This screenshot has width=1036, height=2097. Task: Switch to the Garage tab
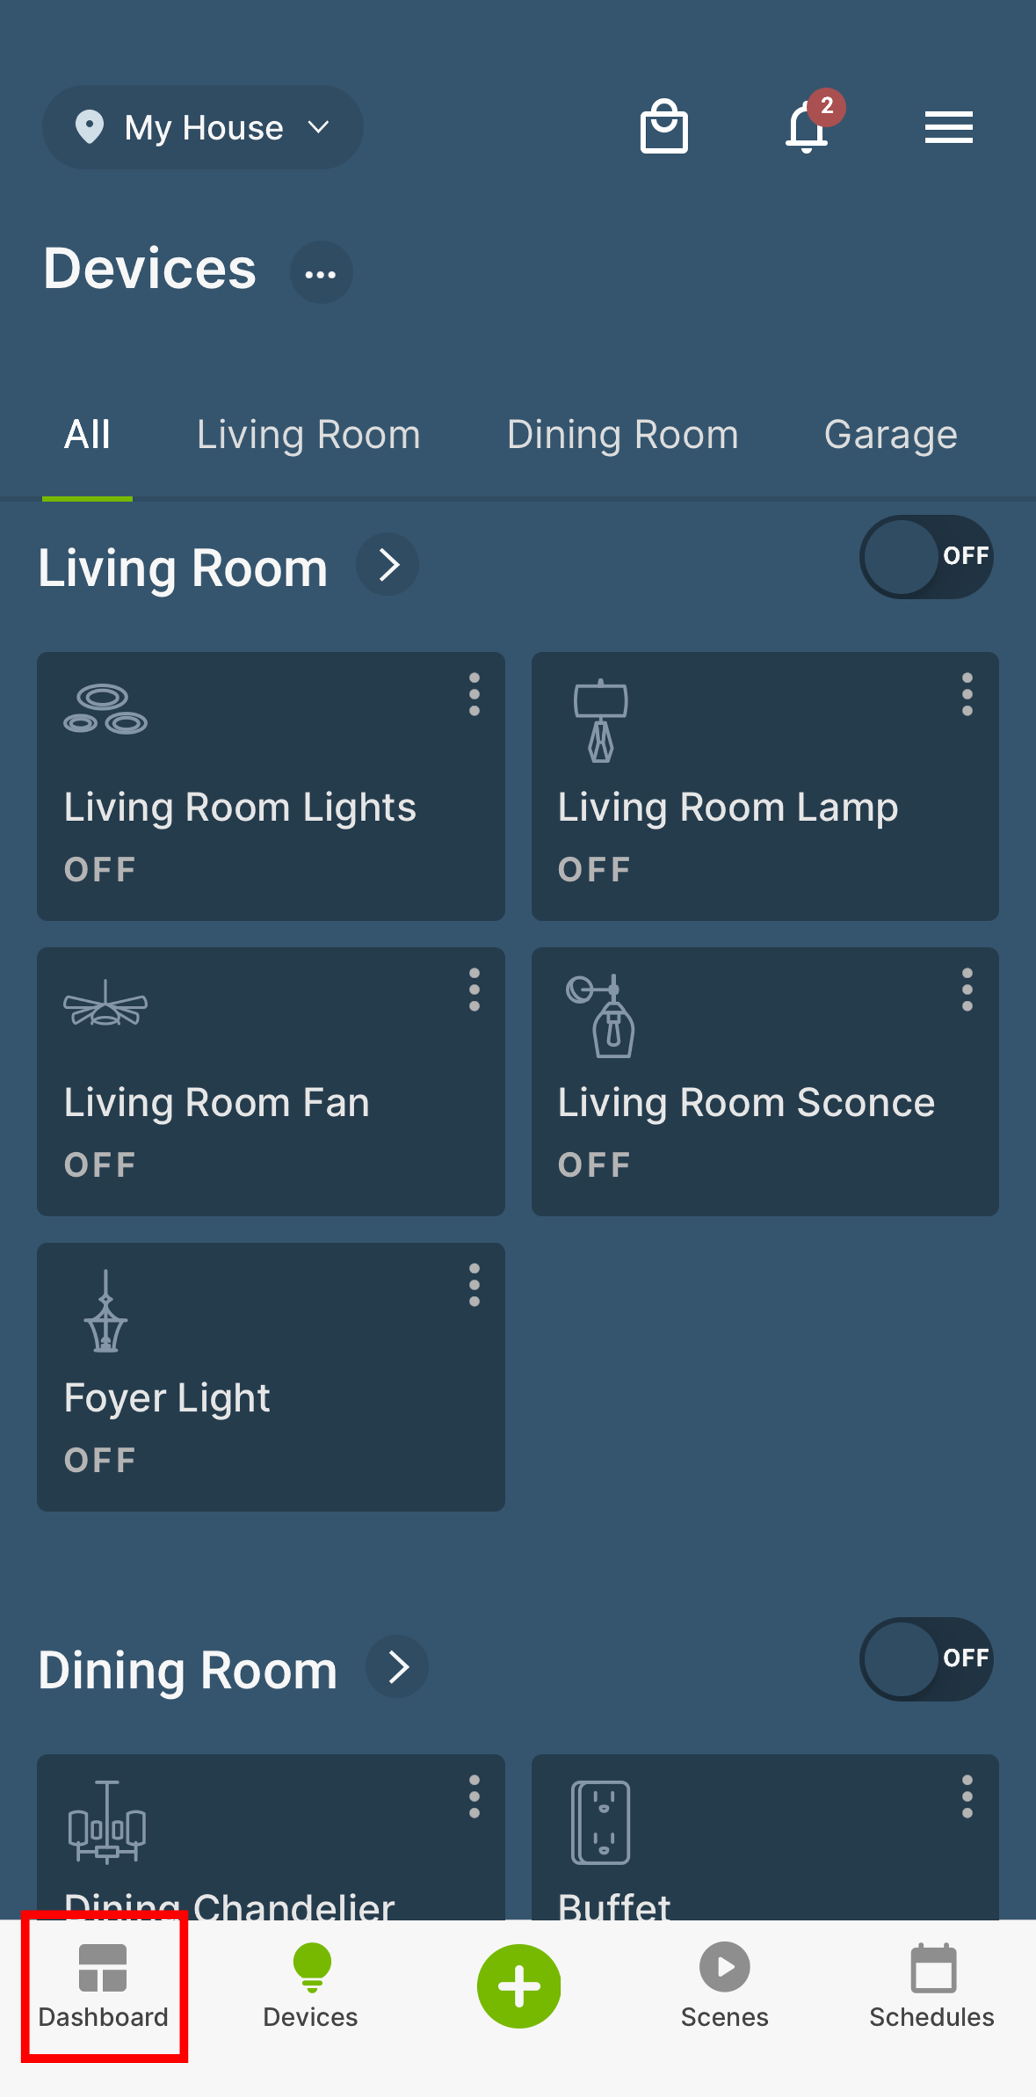click(890, 435)
